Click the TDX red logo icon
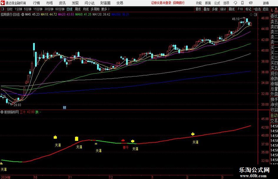 [x=2, y=3]
